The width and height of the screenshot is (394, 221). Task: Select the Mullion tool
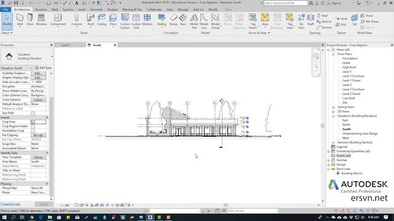[147, 20]
